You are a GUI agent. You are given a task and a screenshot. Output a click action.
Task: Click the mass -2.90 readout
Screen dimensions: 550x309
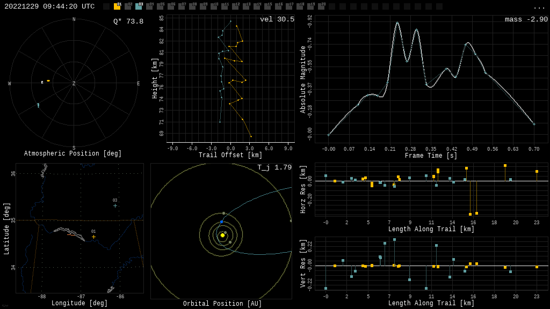526,19
